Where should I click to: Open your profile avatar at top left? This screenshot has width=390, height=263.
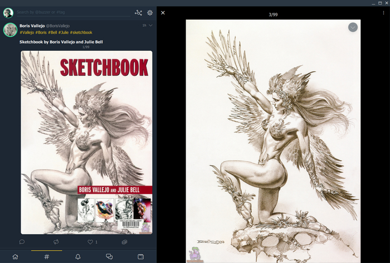coord(8,13)
